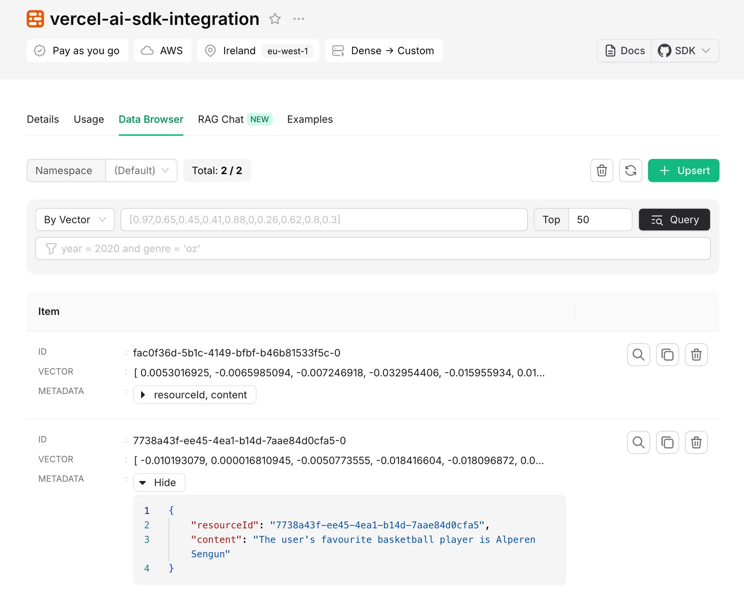Click the trash icon next to refresh
Image resolution: width=744 pixels, height=593 pixels.
pyautogui.click(x=601, y=170)
